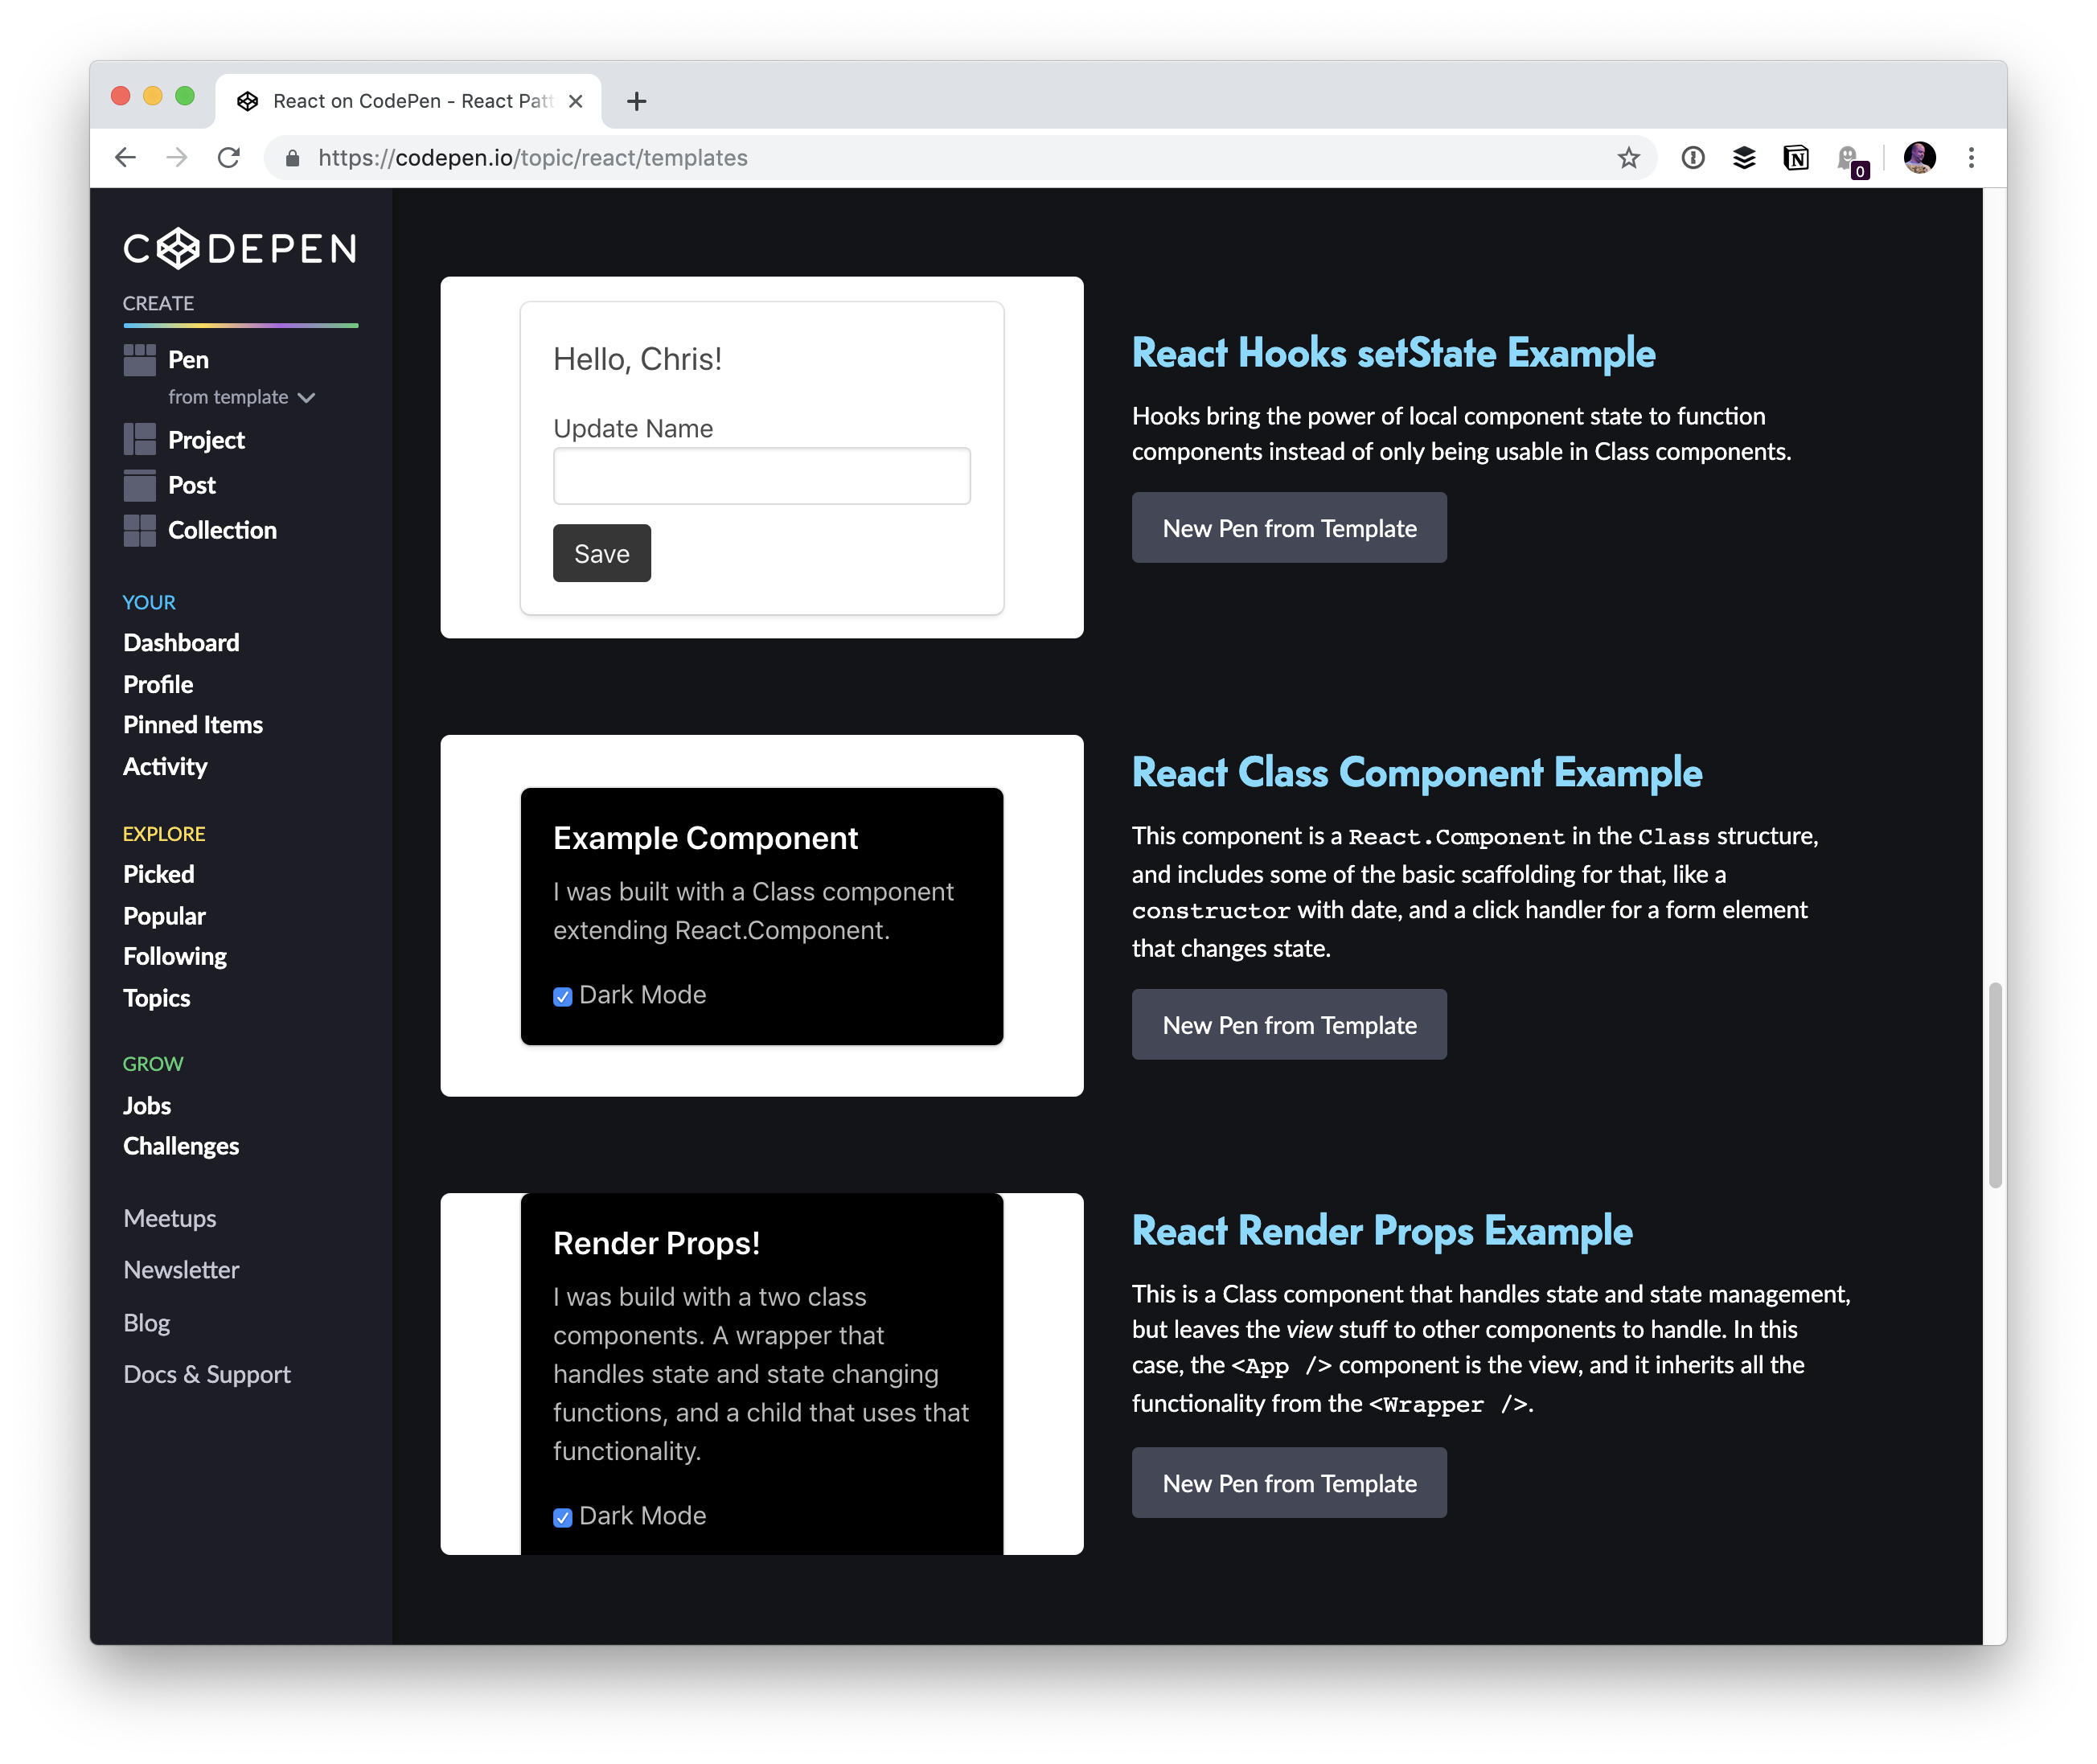The width and height of the screenshot is (2097, 1764).
Task: Toggle Dark Mode in Render Props preview
Action: 562,1517
